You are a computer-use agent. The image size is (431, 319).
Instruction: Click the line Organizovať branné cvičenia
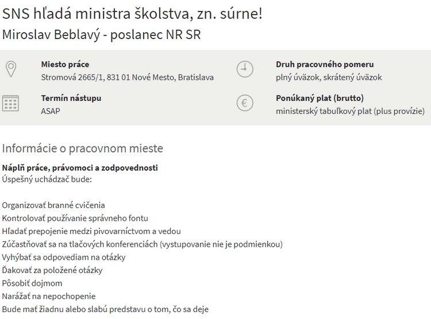tap(53, 205)
